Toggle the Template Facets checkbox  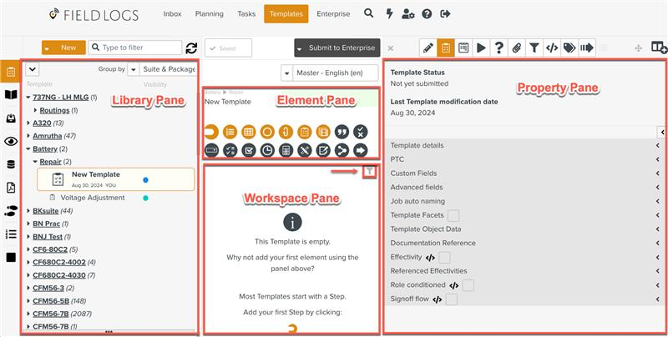tap(453, 215)
